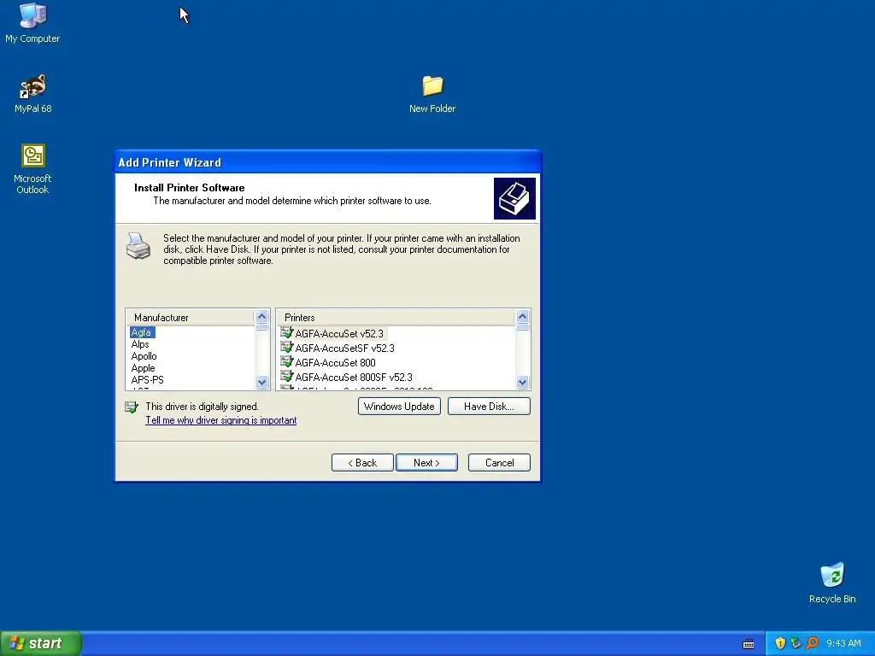This screenshot has width=875, height=656.
Task: Select Apple in the Manufacturer list
Action: coord(143,368)
